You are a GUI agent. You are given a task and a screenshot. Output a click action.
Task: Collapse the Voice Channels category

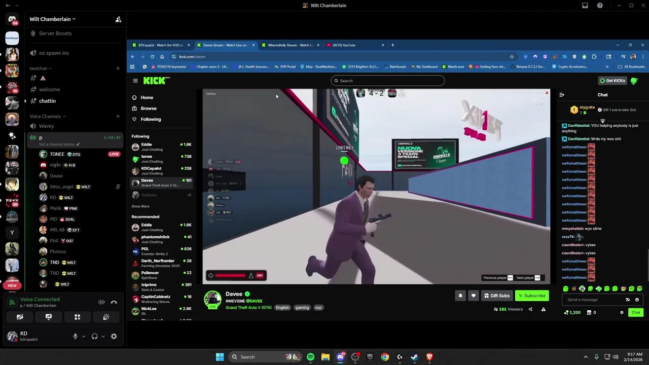(47, 117)
